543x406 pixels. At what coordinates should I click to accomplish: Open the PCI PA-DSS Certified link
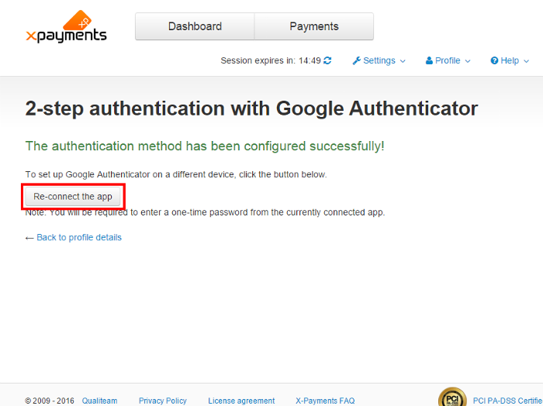[507, 401]
